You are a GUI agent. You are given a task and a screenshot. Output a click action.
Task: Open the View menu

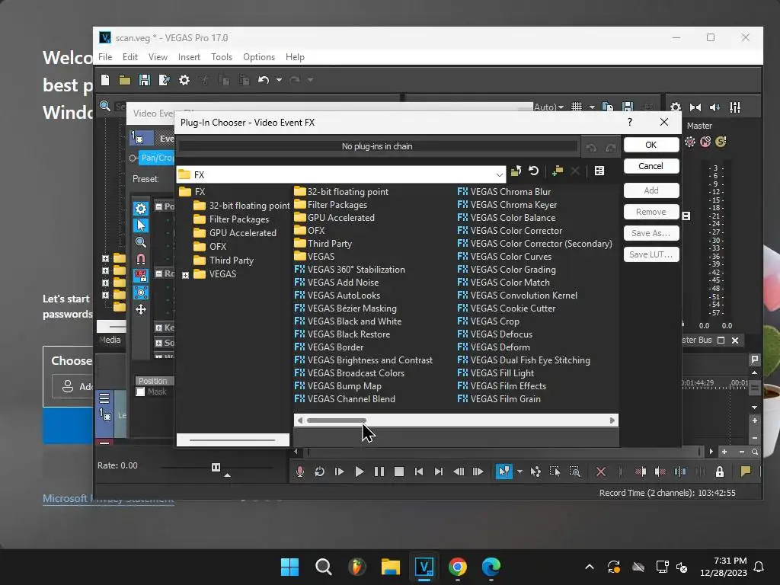pos(158,57)
